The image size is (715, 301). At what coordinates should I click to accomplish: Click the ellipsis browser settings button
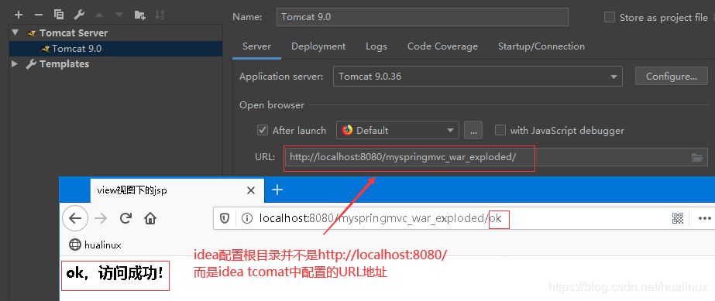tap(473, 130)
